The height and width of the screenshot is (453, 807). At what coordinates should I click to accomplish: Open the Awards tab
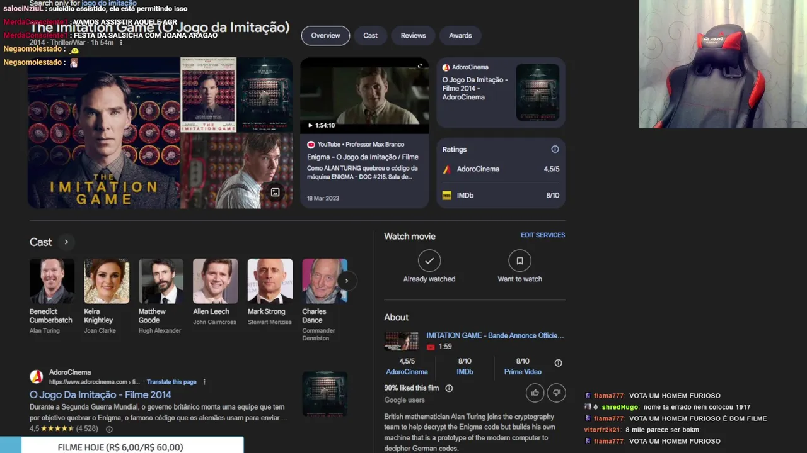(460, 36)
